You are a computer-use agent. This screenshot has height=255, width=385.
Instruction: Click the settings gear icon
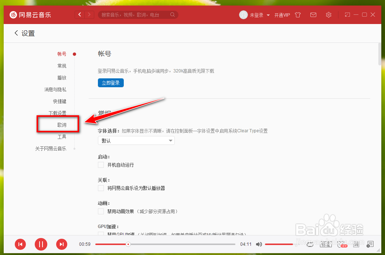coord(328,15)
